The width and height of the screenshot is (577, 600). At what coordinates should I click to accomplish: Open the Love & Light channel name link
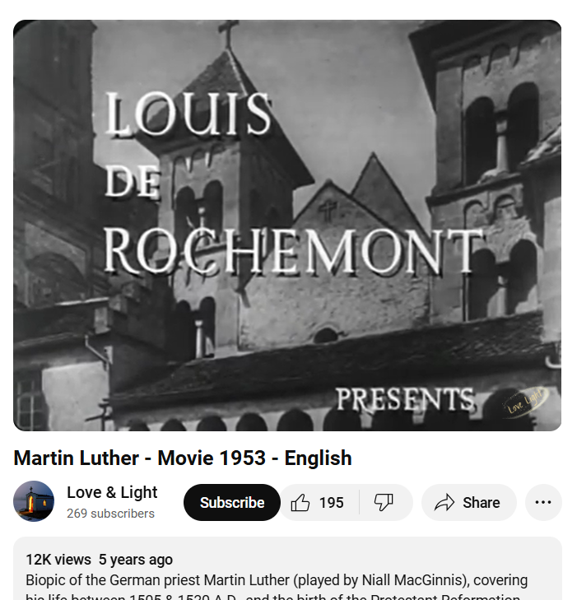[112, 492]
